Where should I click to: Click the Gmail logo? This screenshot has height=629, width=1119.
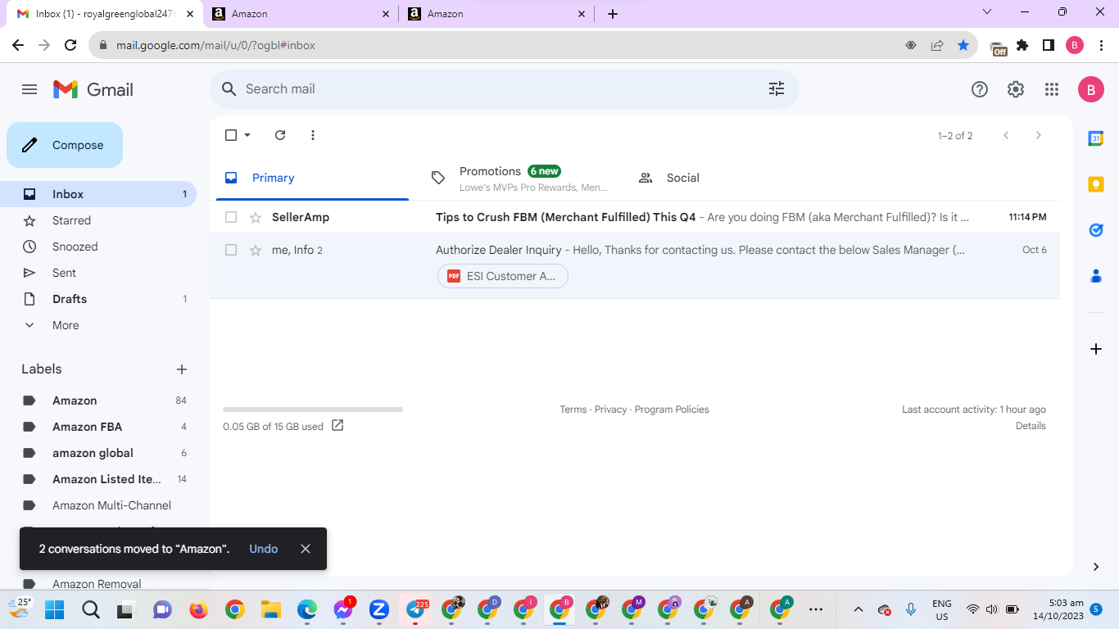(93, 89)
